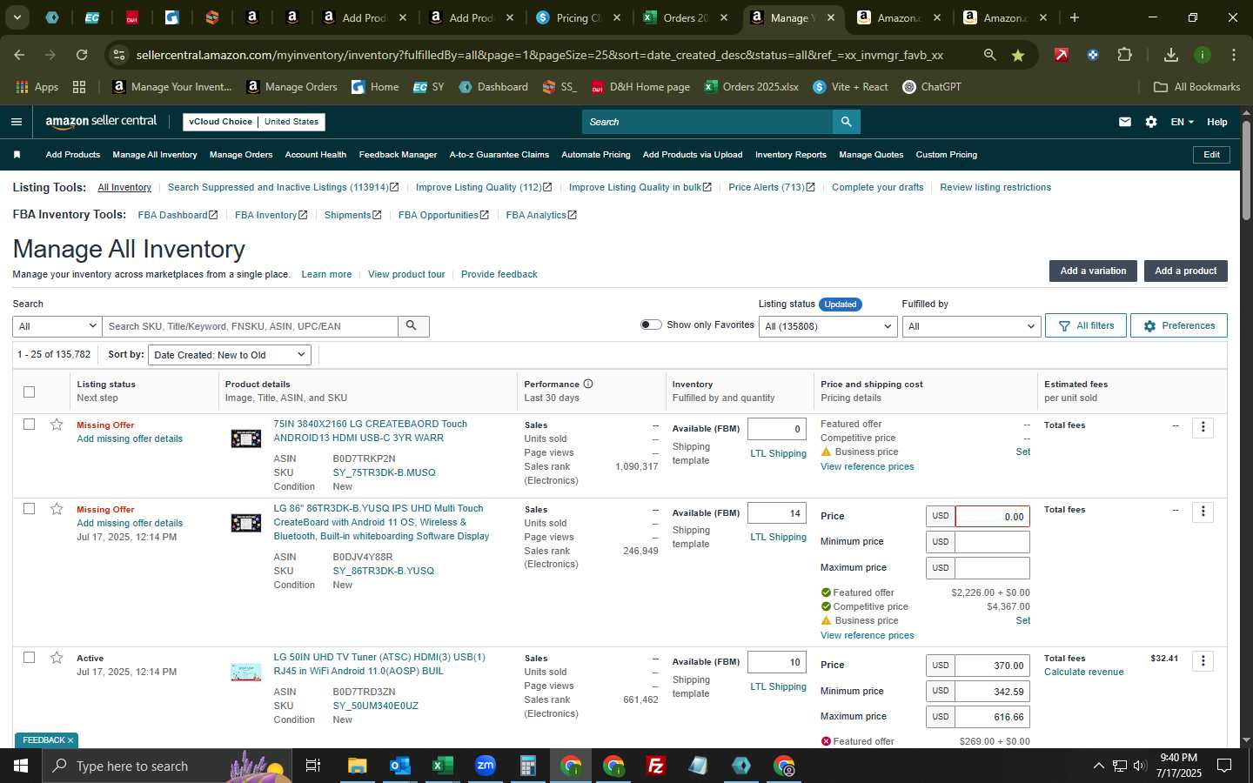The height and width of the screenshot is (783, 1253).
Task: Click the inventory search magnifier button
Action: click(x=412, y=326)
